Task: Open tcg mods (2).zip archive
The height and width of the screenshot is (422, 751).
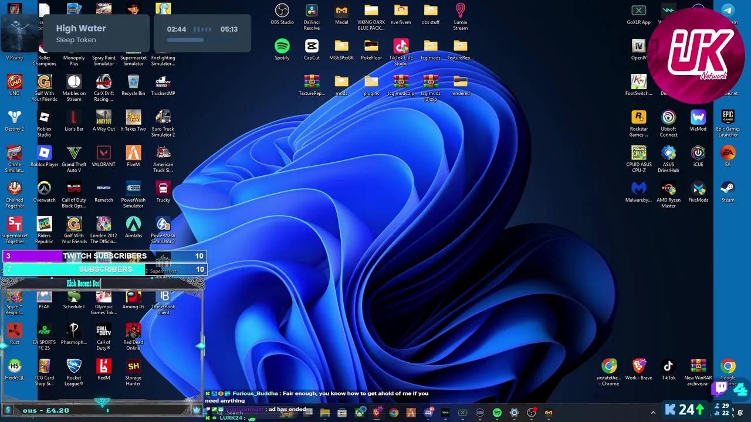Action: click(431, 88)
